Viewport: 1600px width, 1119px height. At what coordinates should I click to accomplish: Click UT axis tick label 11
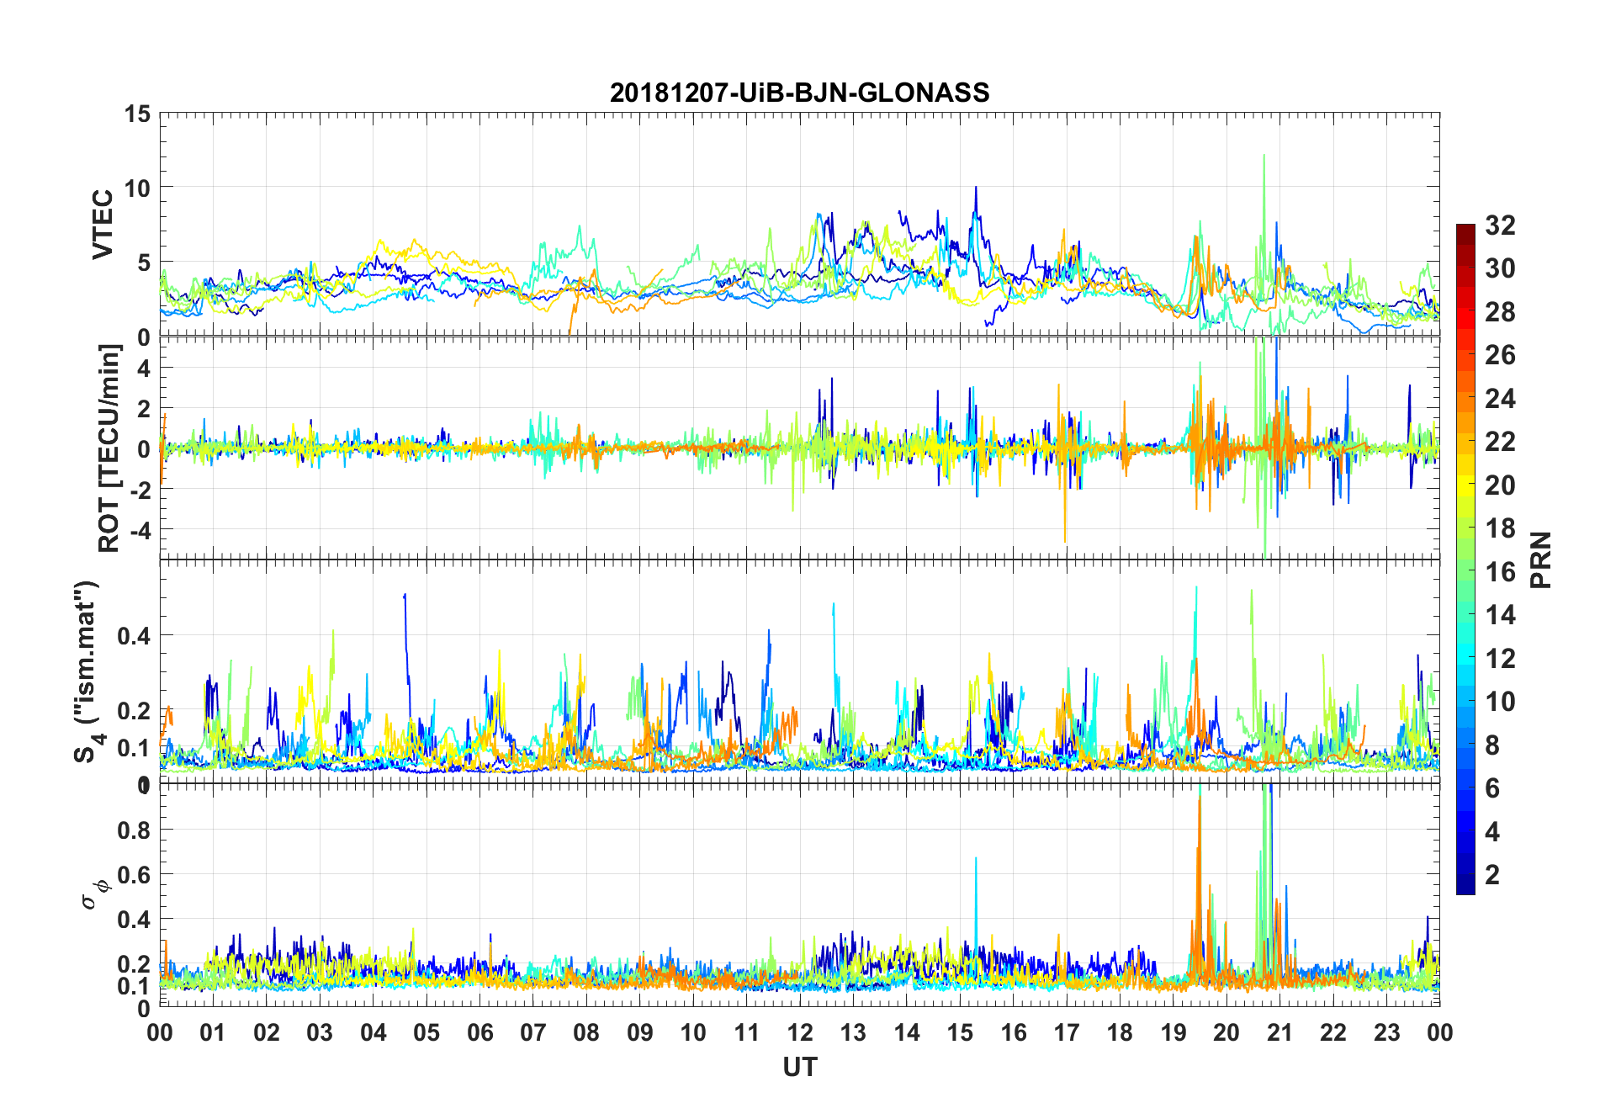746,1032
